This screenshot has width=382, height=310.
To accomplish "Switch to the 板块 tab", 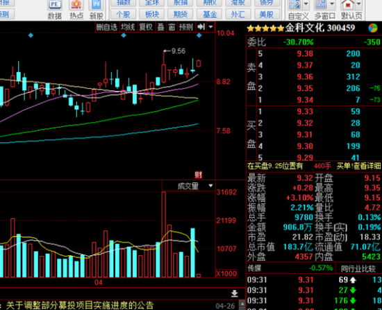I will click(x=152, y=15).
